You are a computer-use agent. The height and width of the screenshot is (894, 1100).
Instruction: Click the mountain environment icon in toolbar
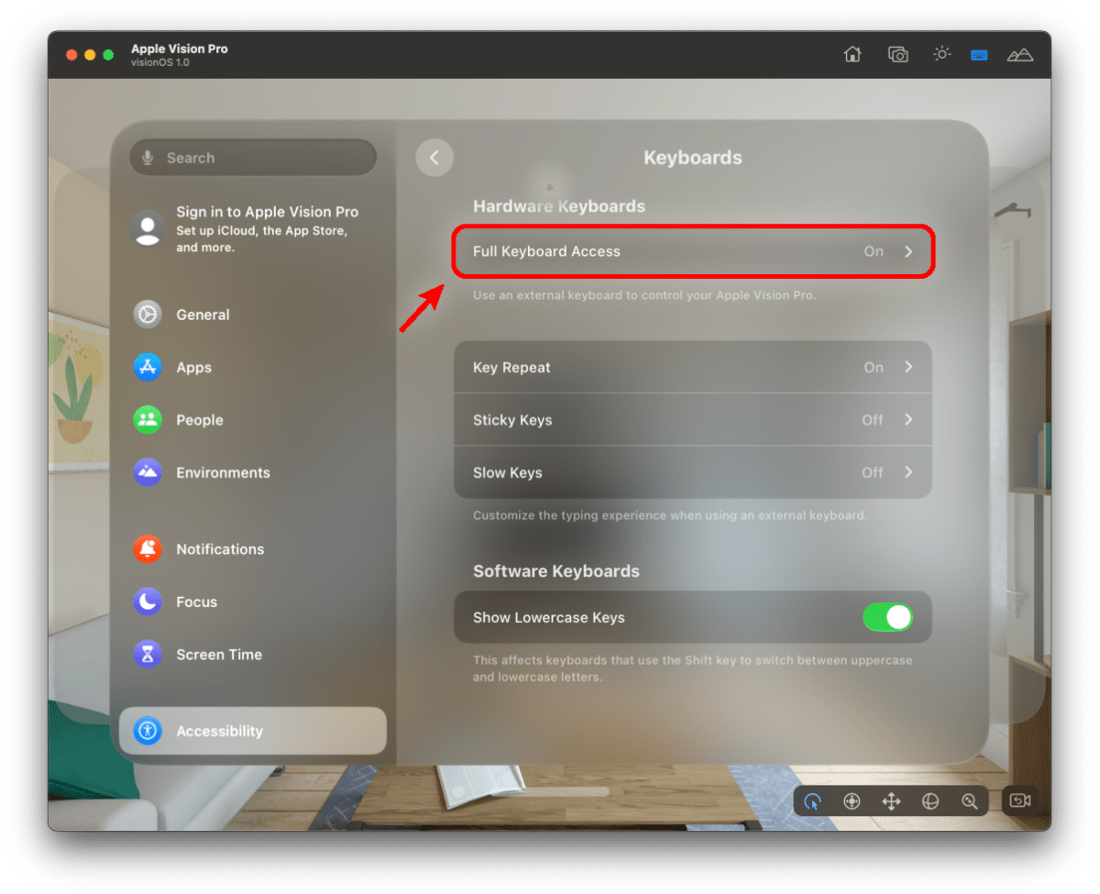pos(1019,55)
